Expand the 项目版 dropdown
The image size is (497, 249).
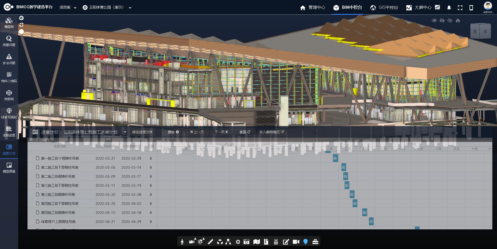coord(68,7)
